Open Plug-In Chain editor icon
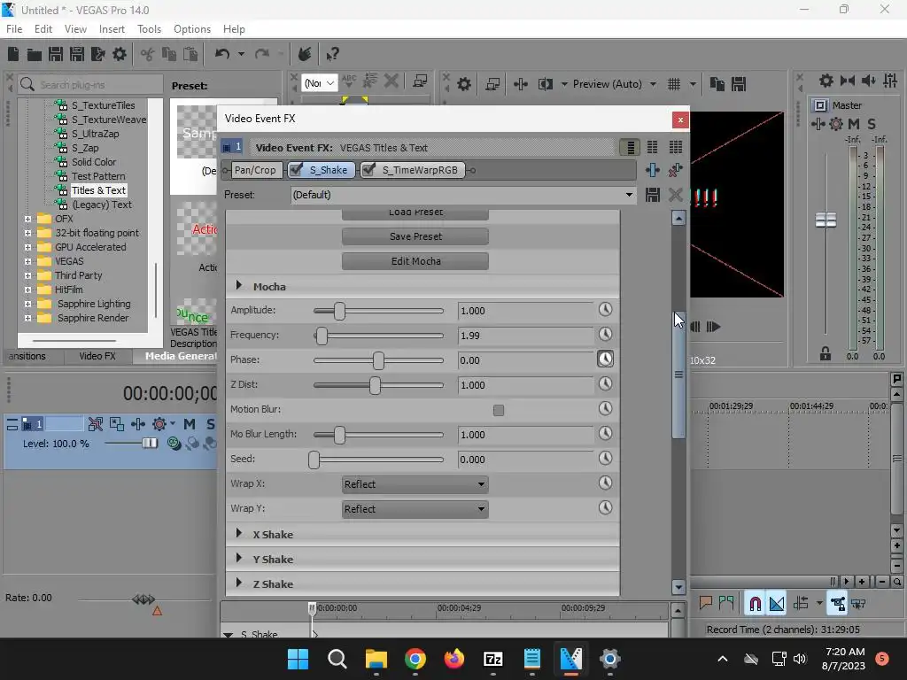The image size is (907, 680). tap(653, 170)
